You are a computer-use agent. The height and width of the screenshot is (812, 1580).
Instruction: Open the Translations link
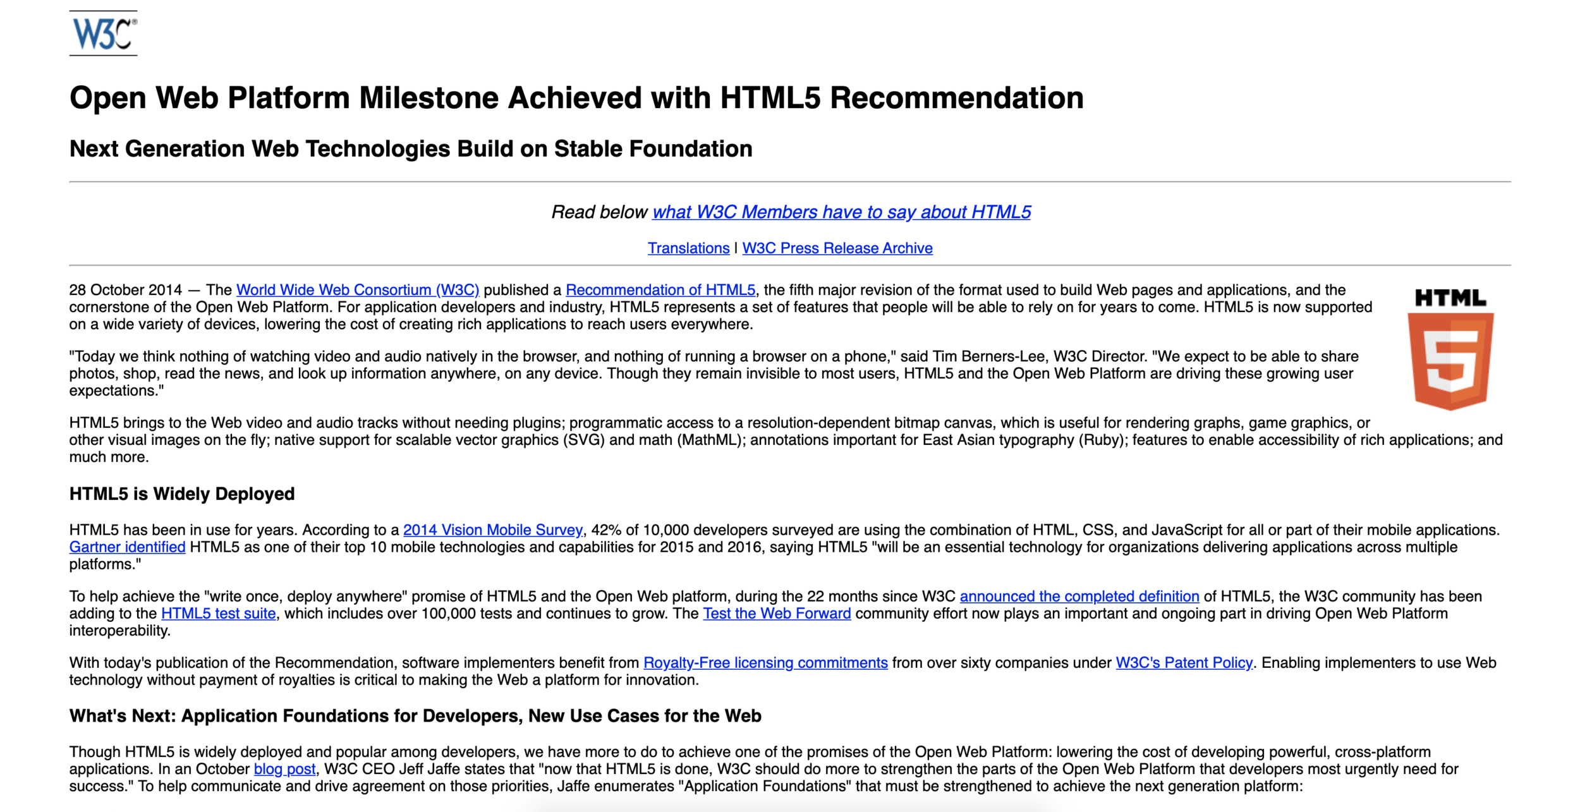pos(688,248)
